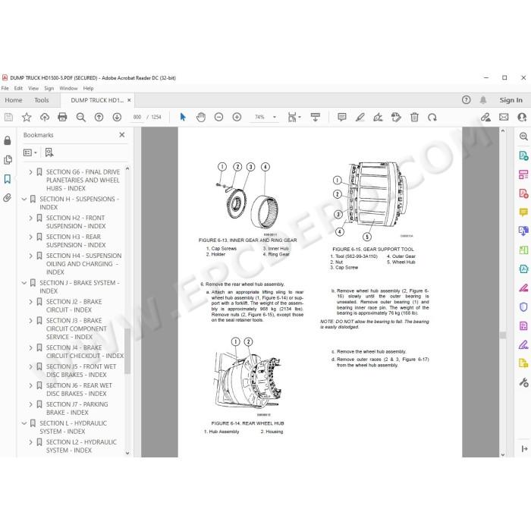Select the Highlight text pen tool

tap(360, 117)
